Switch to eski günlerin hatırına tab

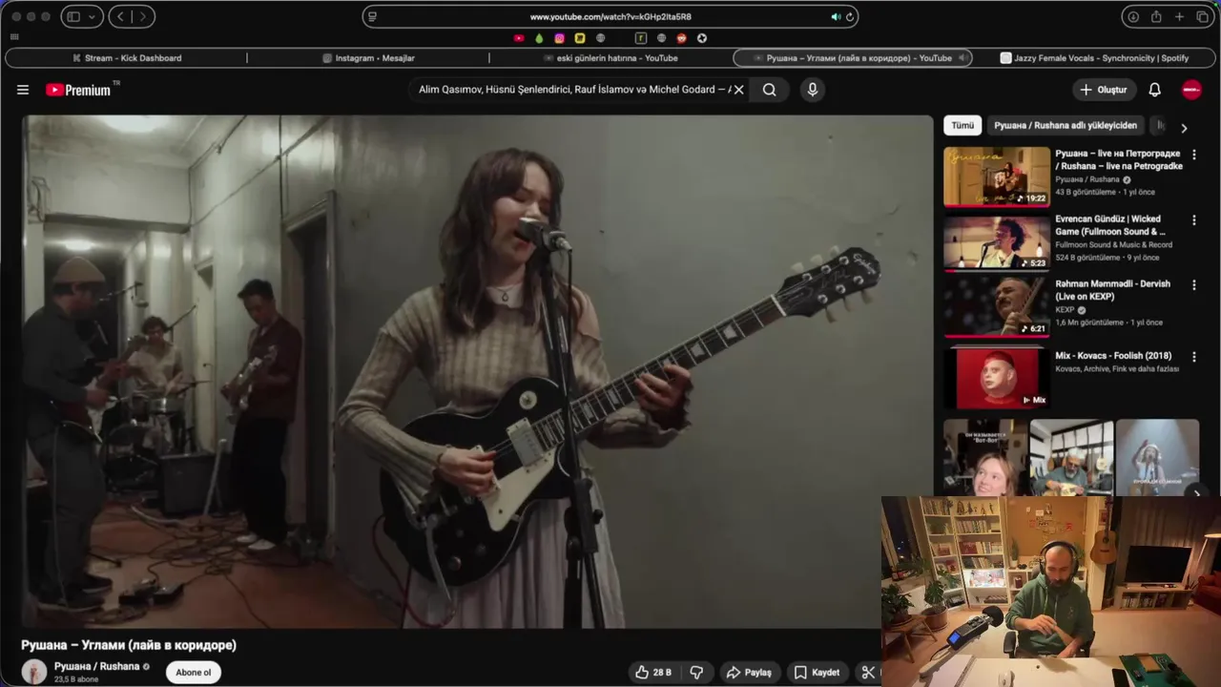click(610, 58)
